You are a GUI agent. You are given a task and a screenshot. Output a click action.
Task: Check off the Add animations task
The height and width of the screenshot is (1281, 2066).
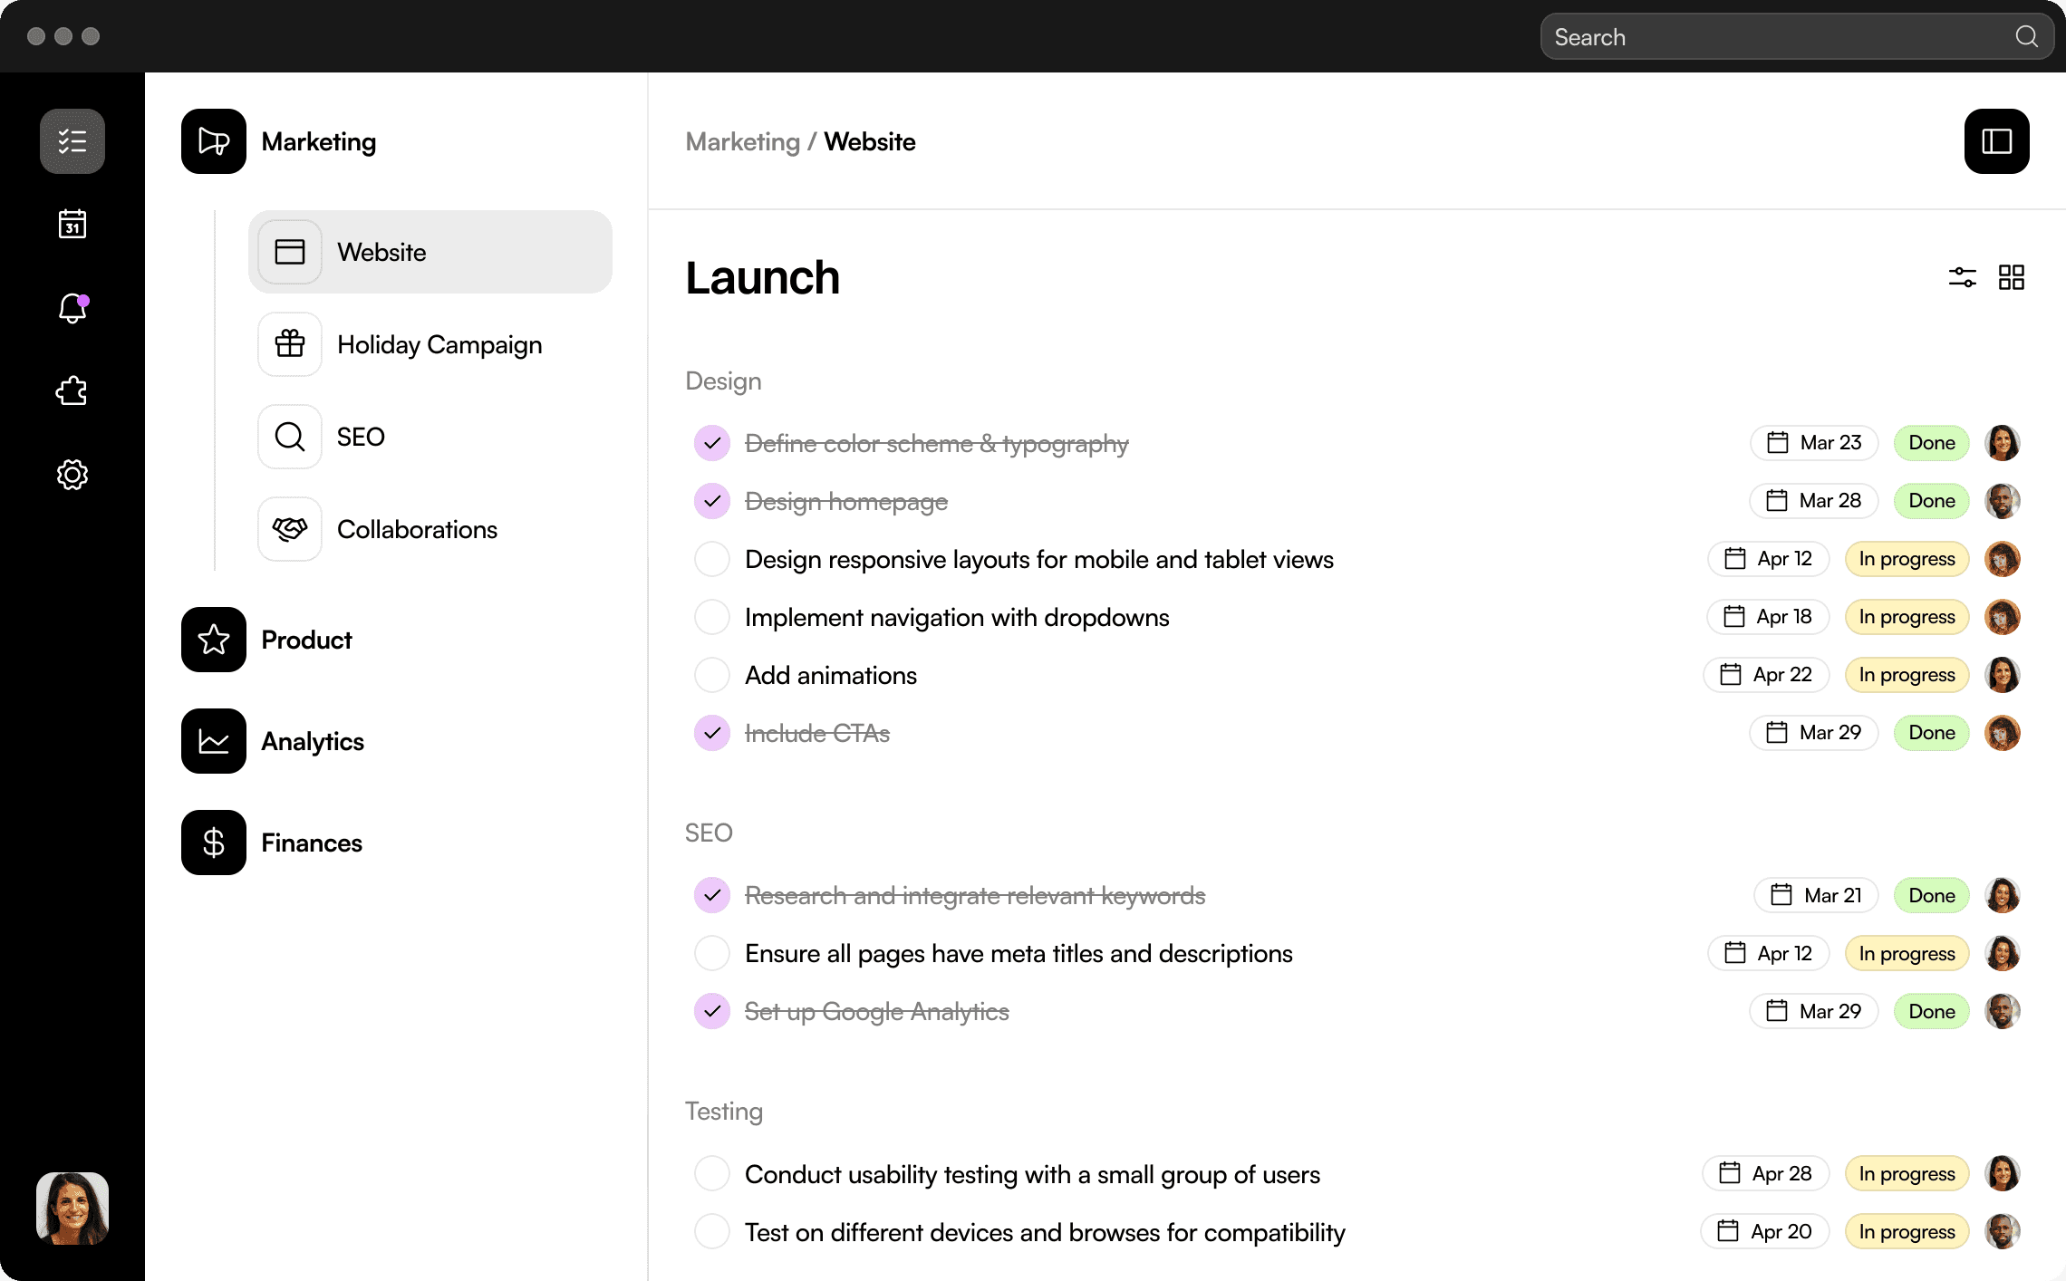712,675
